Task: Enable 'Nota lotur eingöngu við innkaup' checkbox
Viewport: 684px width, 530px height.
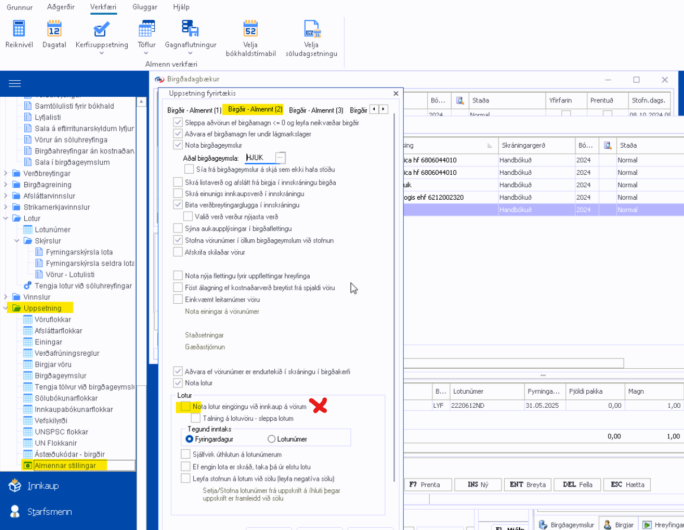Action: (185, 407)
